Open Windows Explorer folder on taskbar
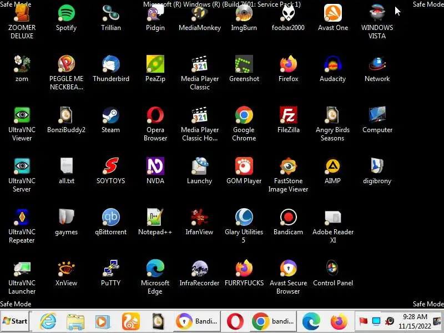The height and width of the screenshot is (333, 444). click(75, 321)
